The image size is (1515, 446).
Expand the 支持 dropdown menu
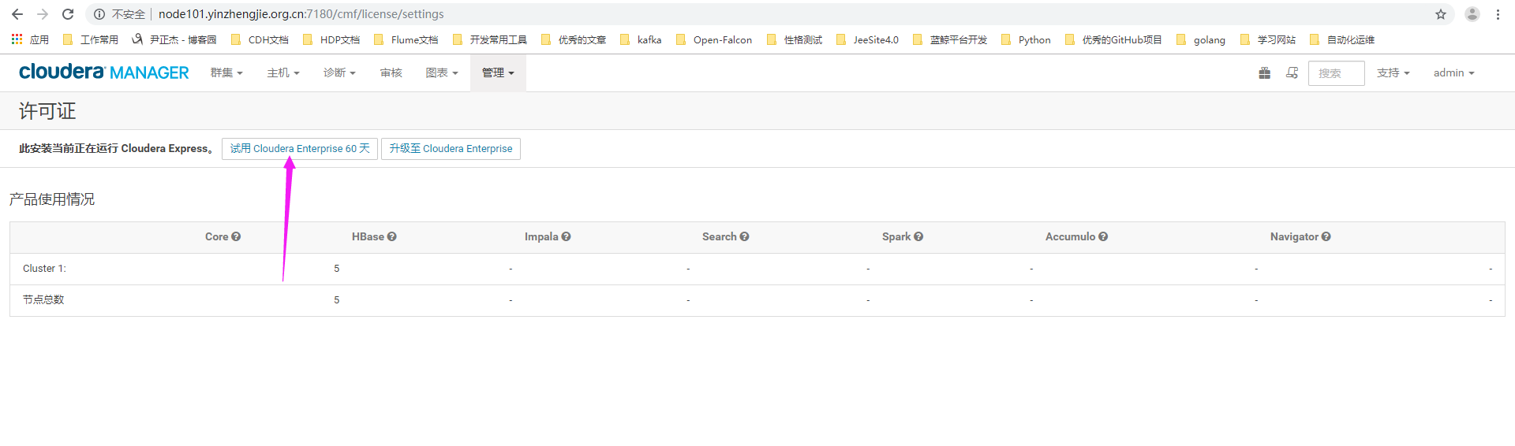[1393, 72]
